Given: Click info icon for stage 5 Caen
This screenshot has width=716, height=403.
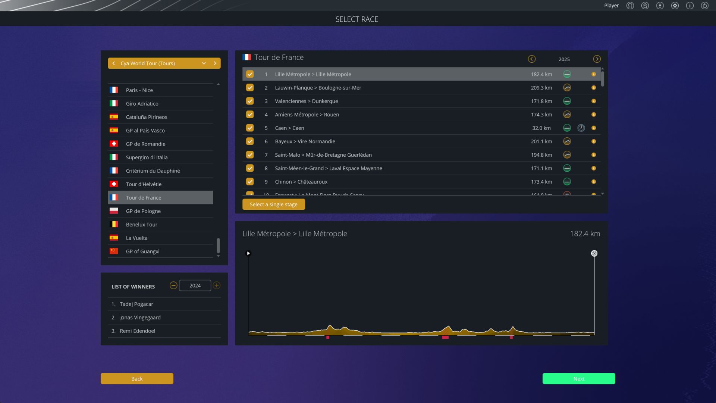Looking at the screenshot, I should click(594, 128).
